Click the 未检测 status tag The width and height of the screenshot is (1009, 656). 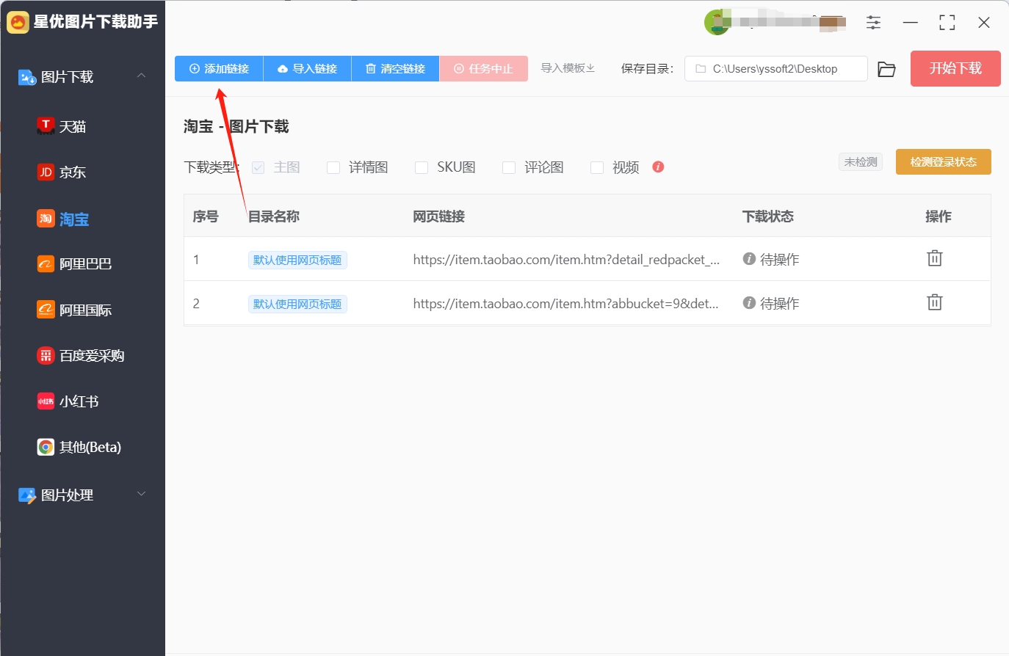pyautogui.click(x=861, y=161)
